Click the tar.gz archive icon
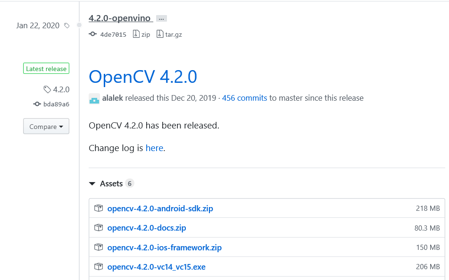Image resolution: width=449 pixels, height=280 pixels. pos(160,34)
